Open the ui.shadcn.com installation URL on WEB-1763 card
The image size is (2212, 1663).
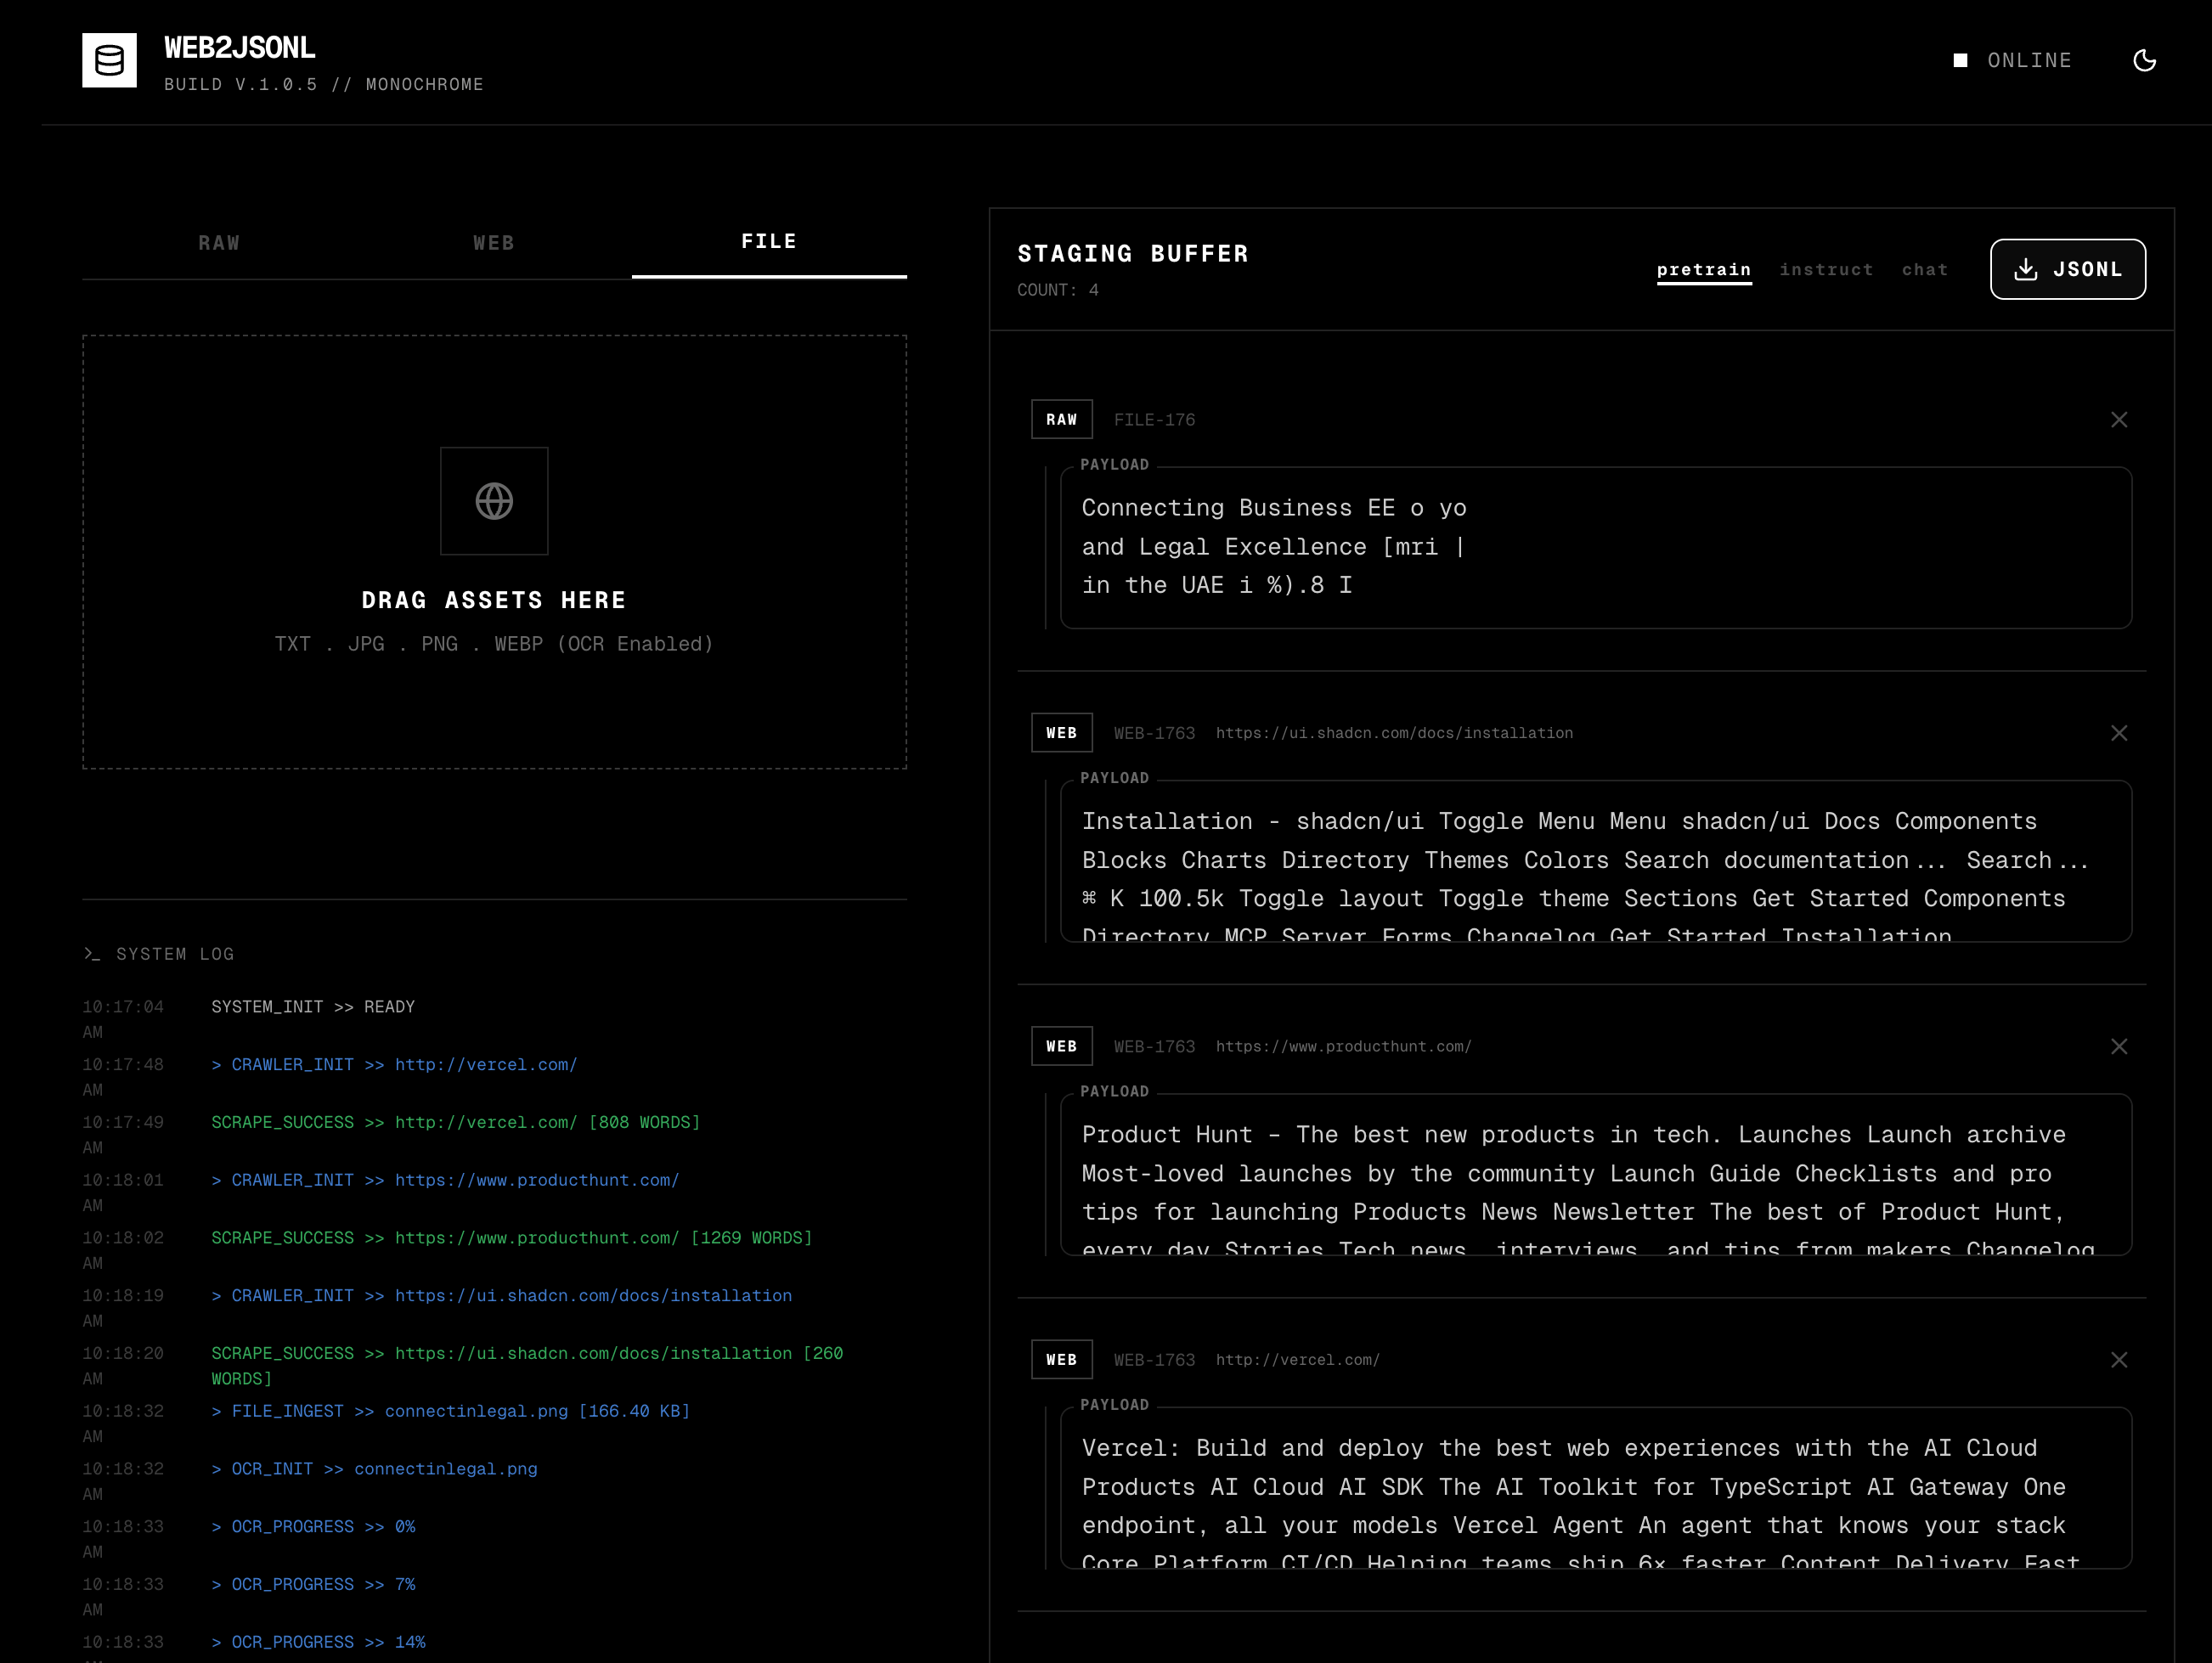coord(1394,732)
